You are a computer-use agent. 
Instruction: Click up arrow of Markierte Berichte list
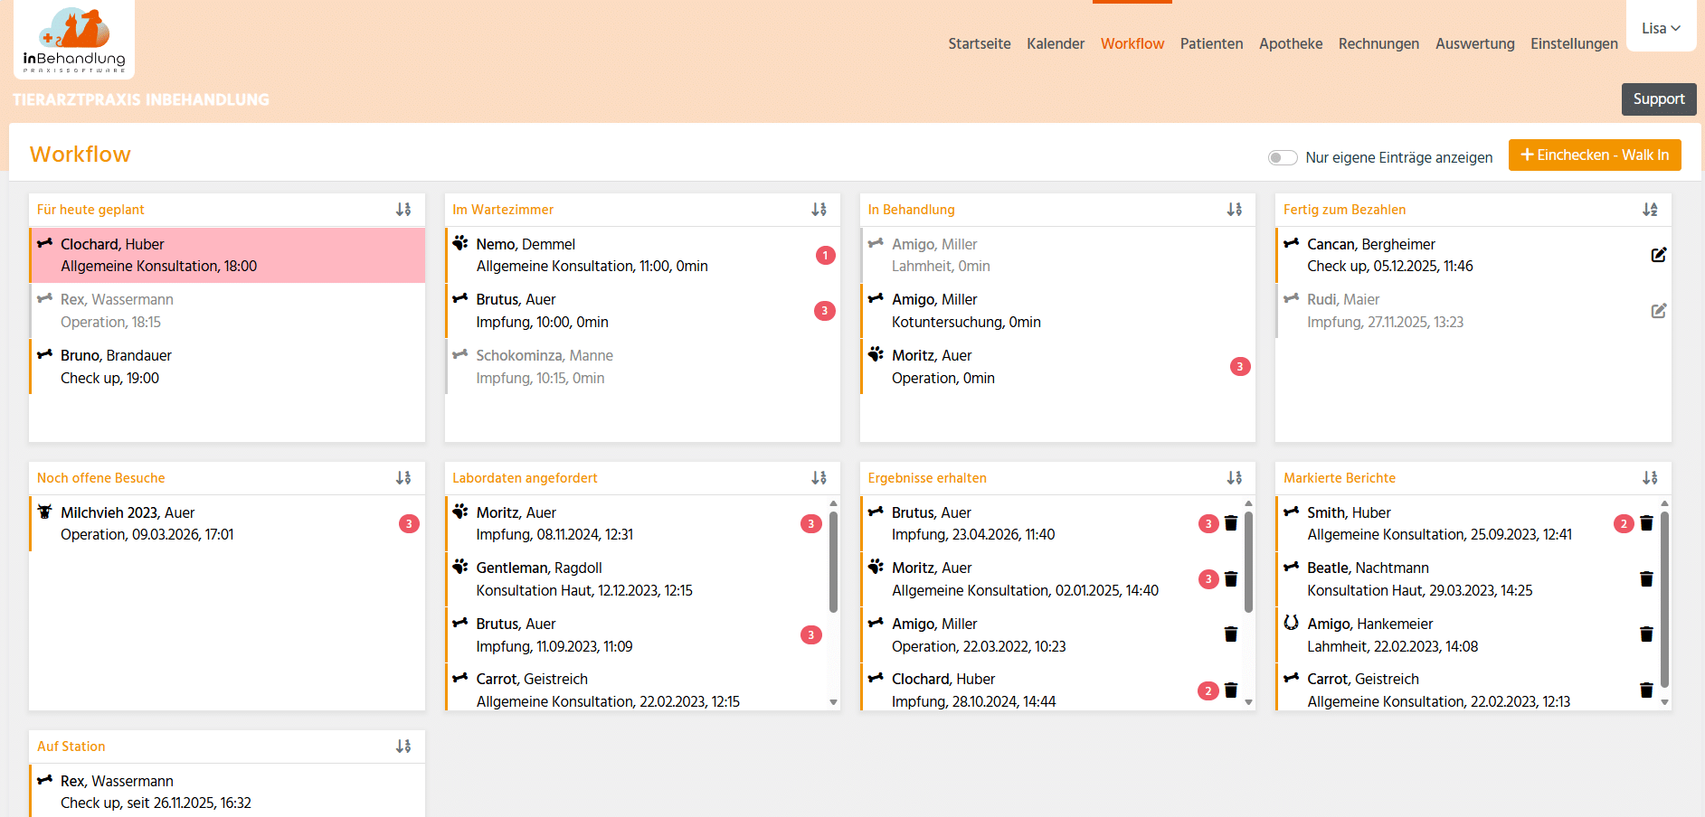[x=1664, y=503]
